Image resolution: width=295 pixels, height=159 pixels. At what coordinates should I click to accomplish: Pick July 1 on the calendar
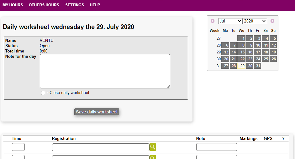tap(241, 38)
